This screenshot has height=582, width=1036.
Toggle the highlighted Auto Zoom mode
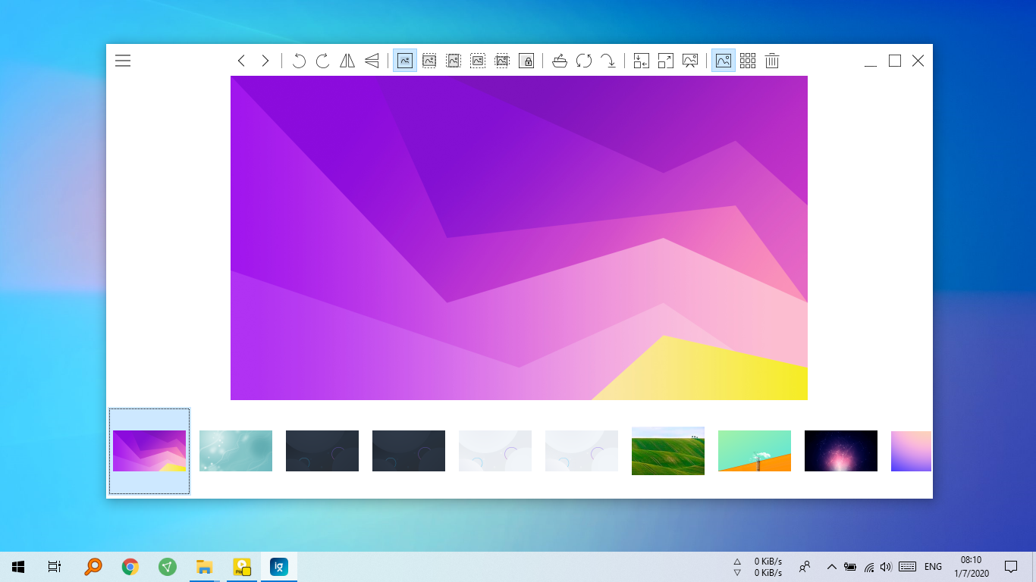(405, 61)
